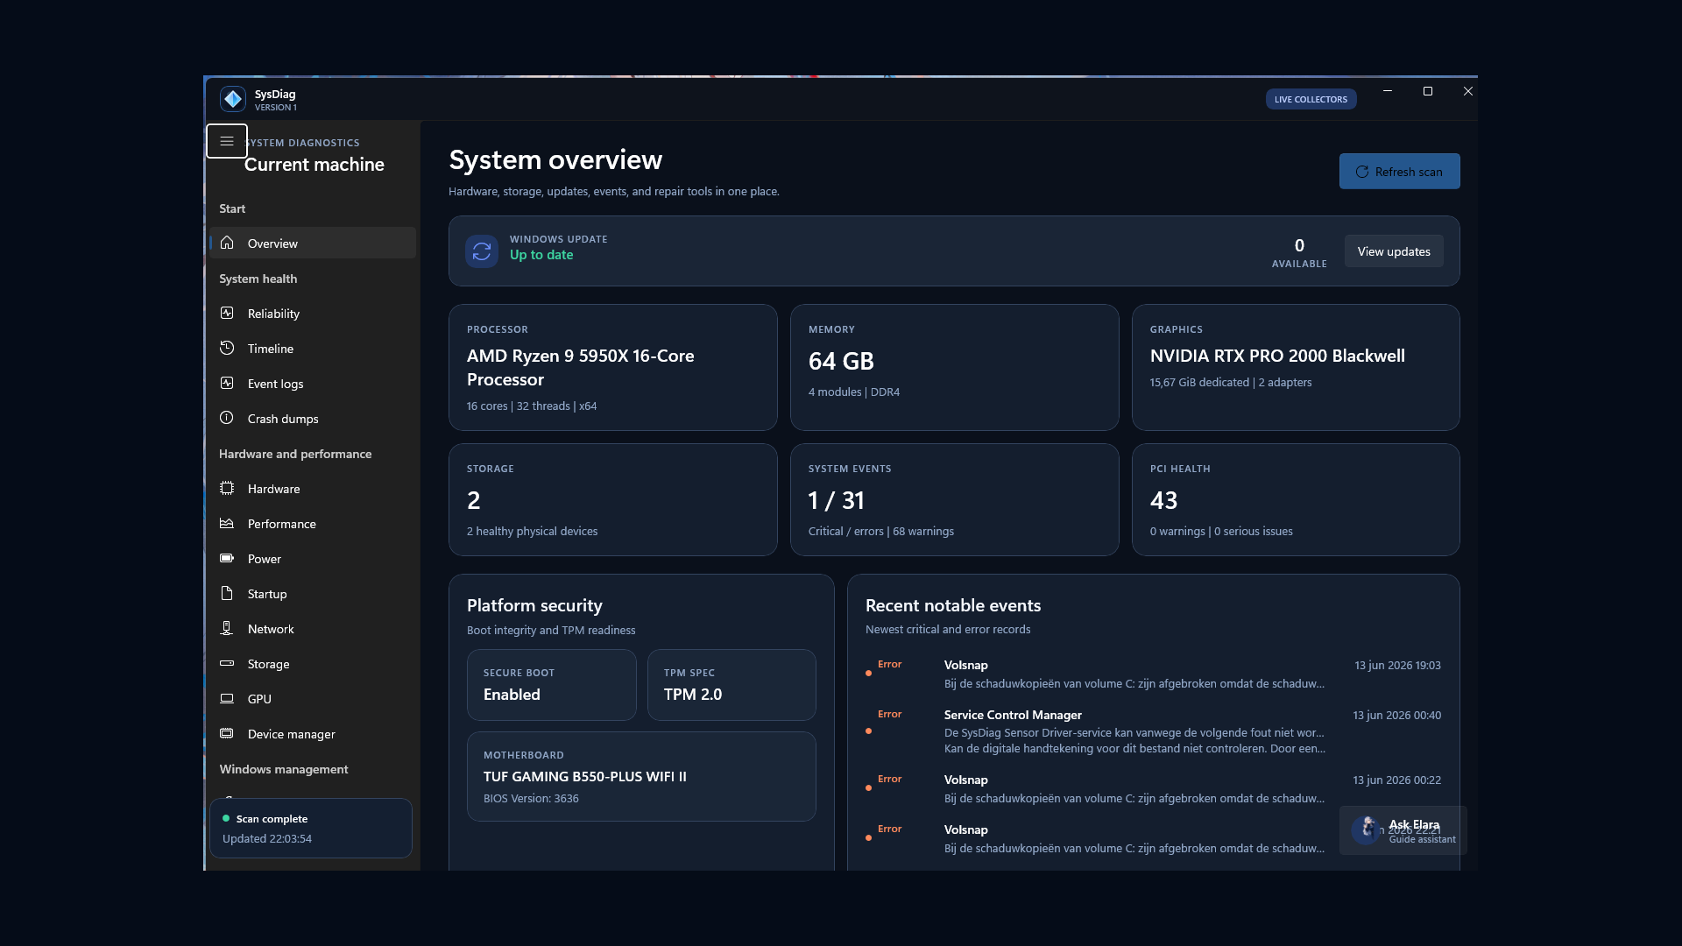Click the Live Collectors badge
The height and width of the screenshot is (946, 1682).
point(1311,99)
